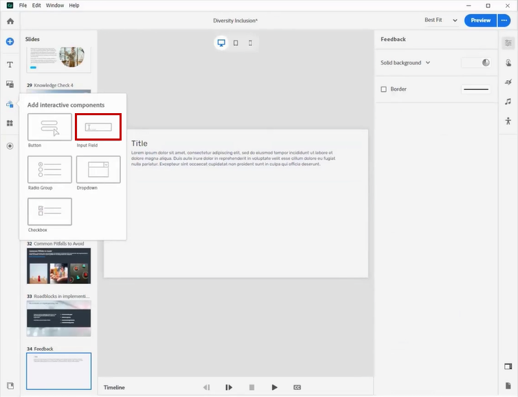
Task: Stop timeline playback
Action: click(x=251, y=387)
